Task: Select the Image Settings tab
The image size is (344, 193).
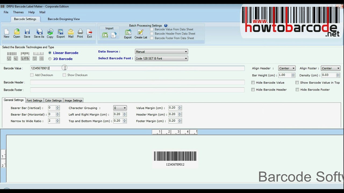Action: tap(73, 100)
